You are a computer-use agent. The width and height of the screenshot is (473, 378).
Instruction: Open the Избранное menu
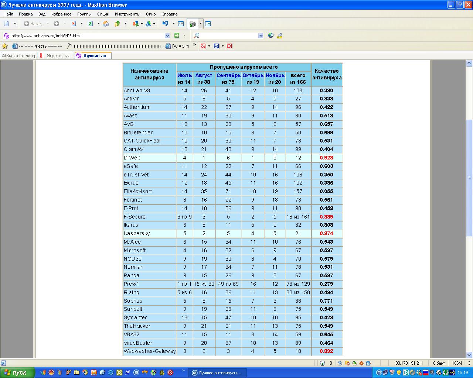coord(61,14)
